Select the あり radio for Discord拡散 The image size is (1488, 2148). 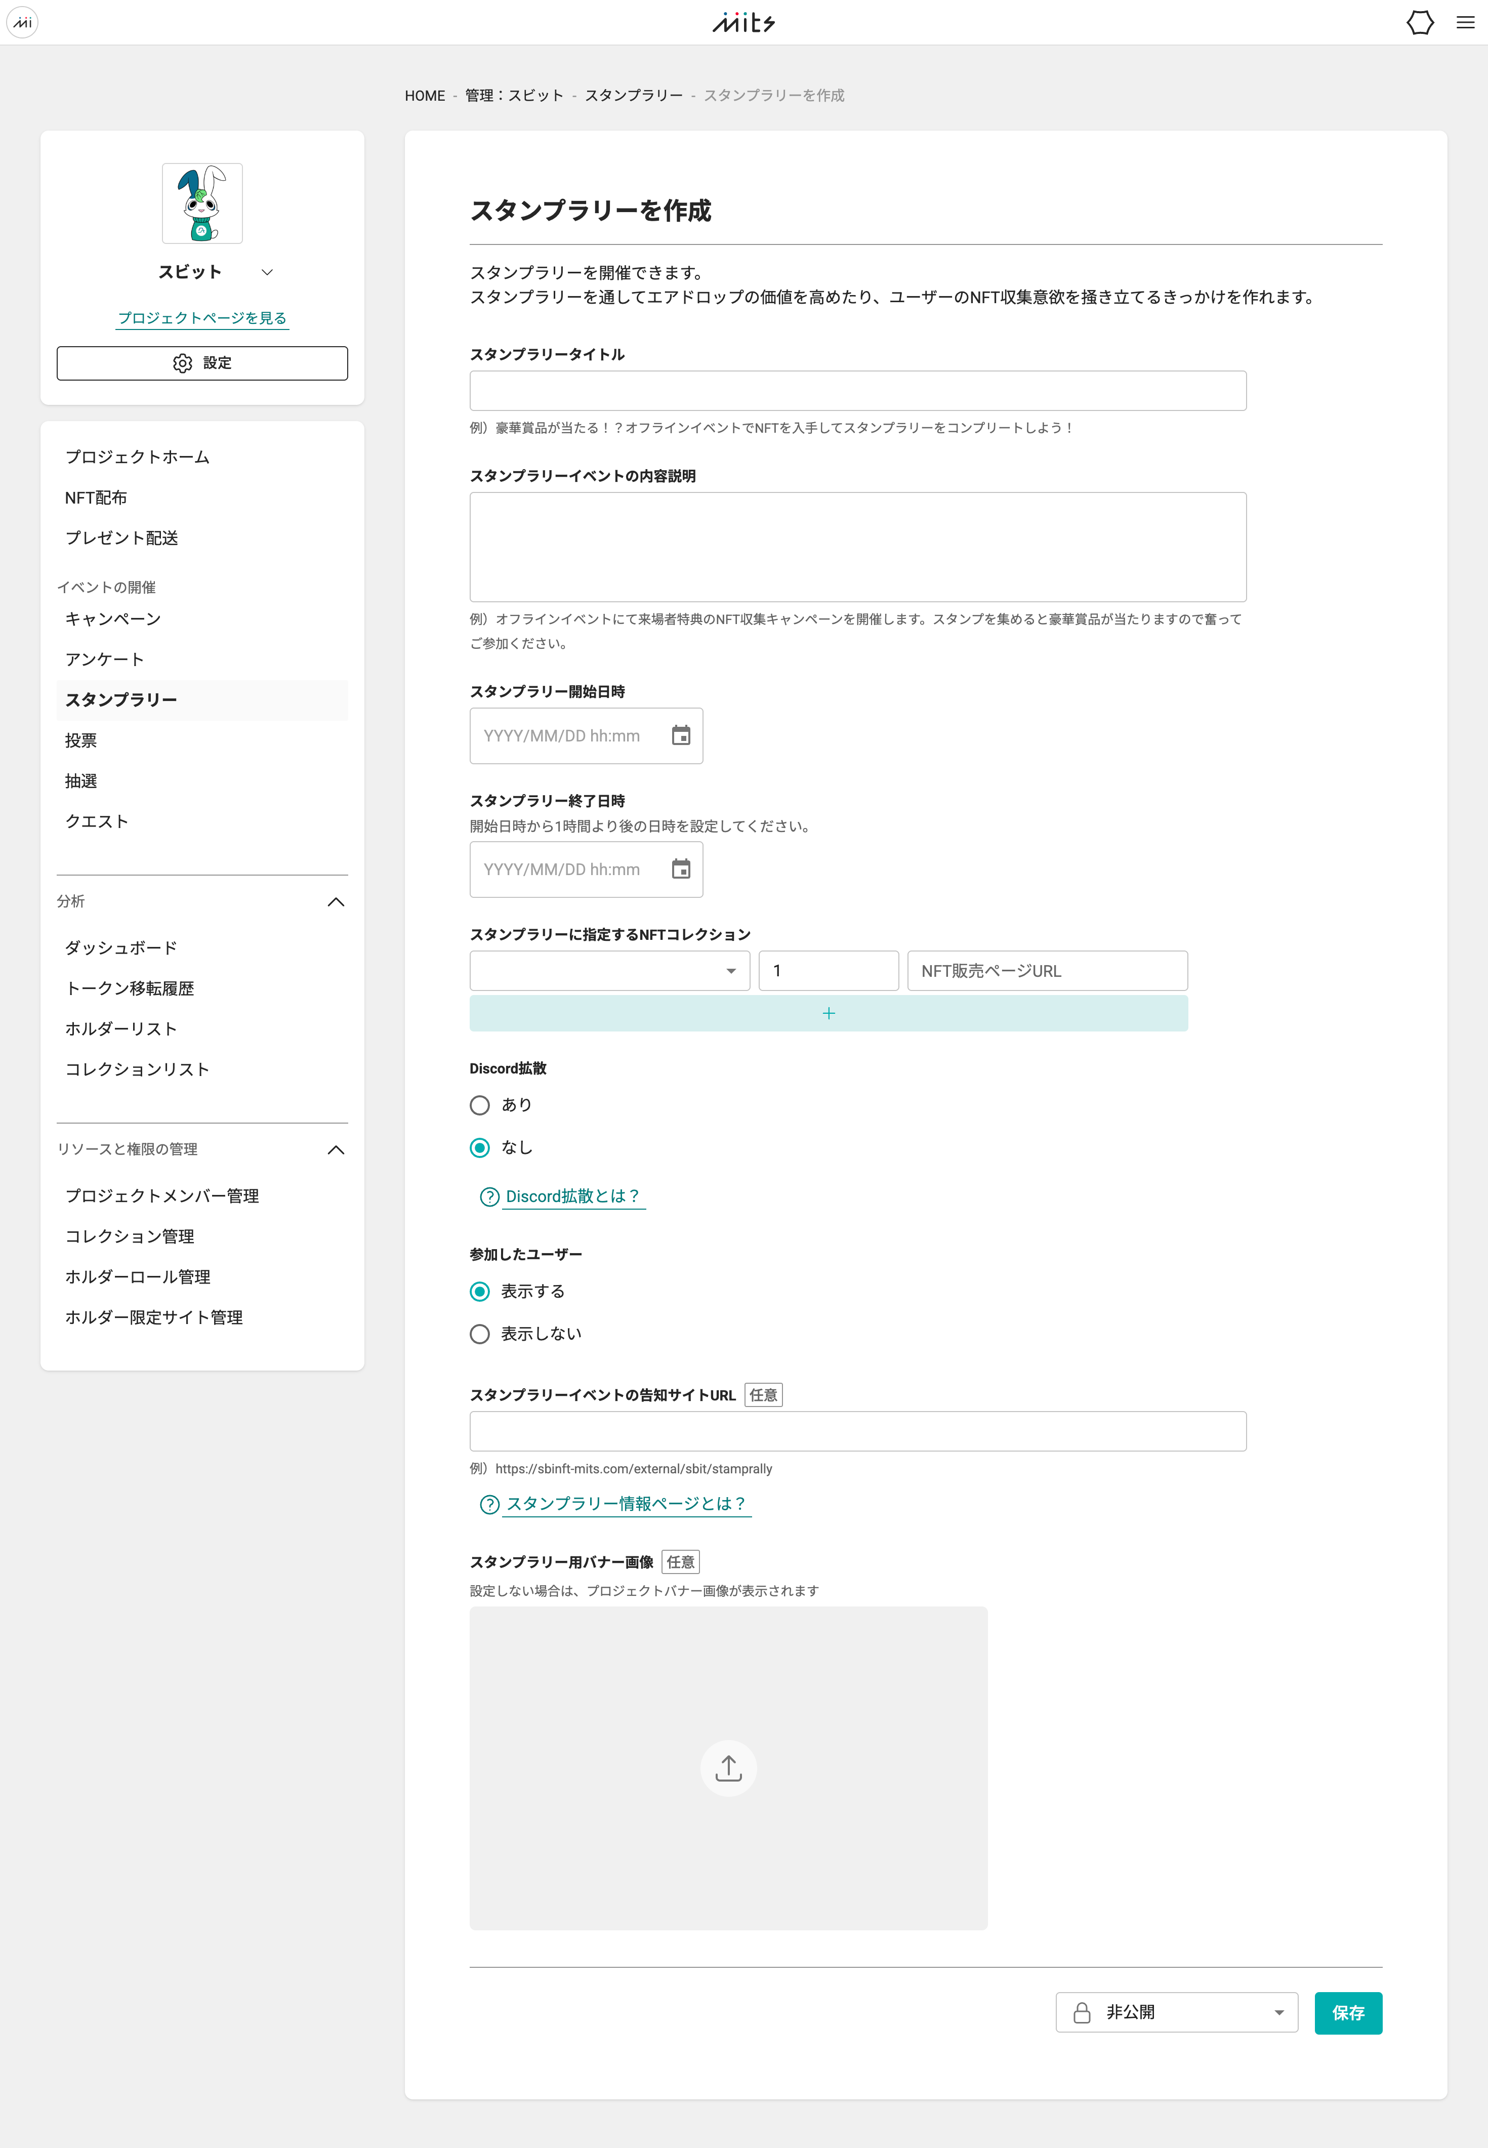(x=479, y=1105)
